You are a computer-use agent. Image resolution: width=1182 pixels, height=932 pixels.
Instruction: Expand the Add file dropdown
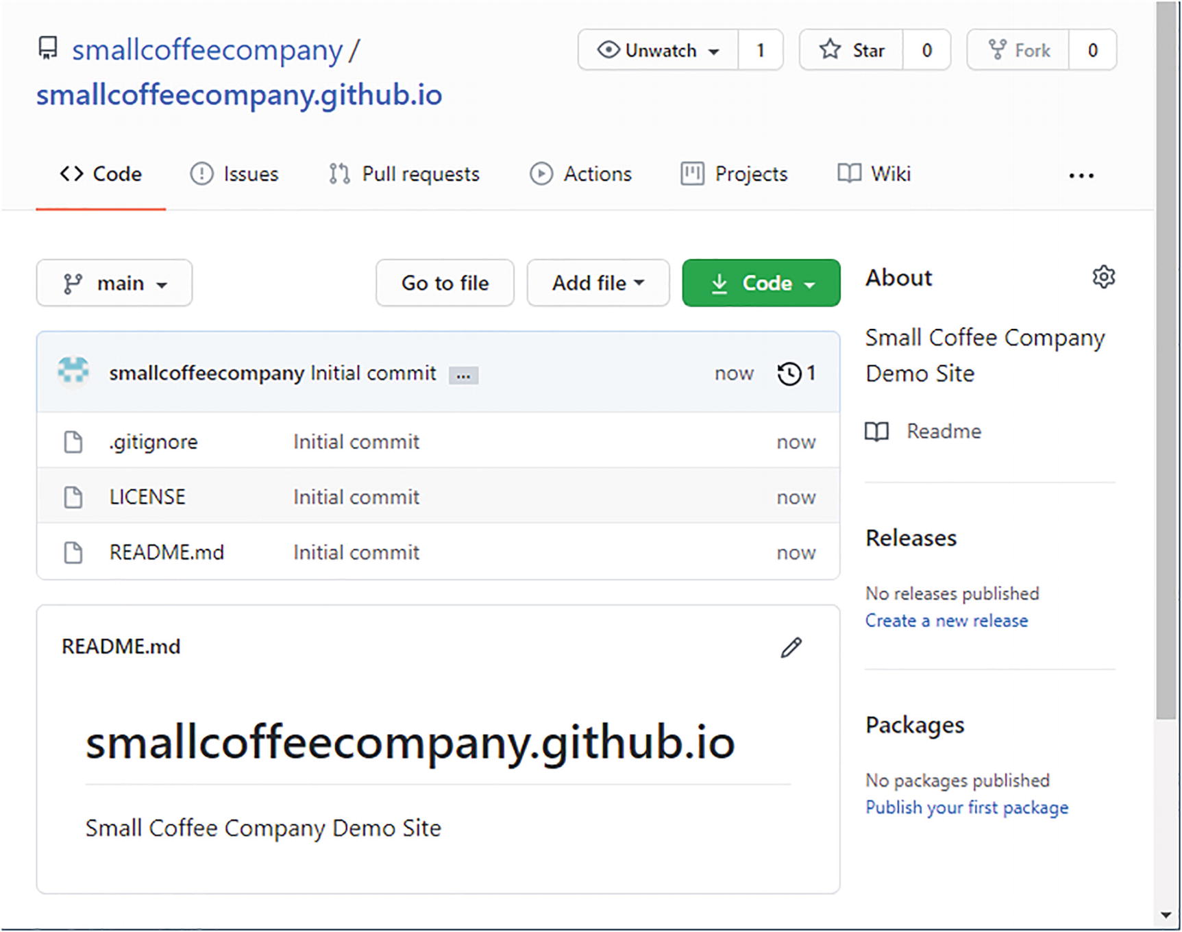[598, 283]
